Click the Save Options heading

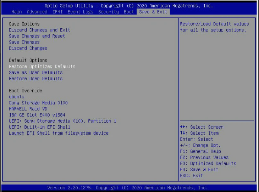click(24, 24)
